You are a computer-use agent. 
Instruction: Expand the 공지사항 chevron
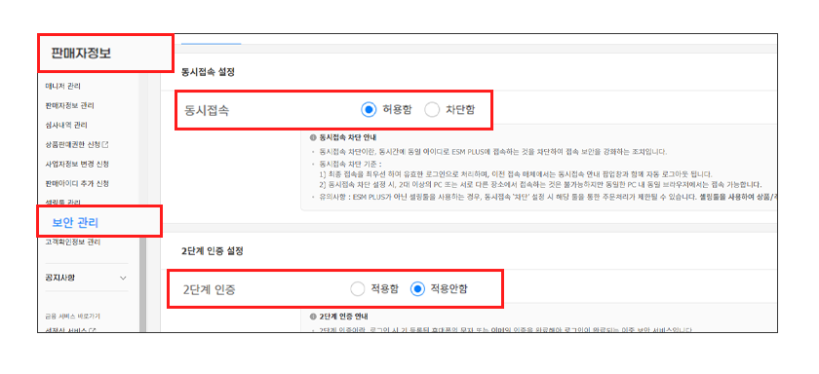(x=123, y=278)
